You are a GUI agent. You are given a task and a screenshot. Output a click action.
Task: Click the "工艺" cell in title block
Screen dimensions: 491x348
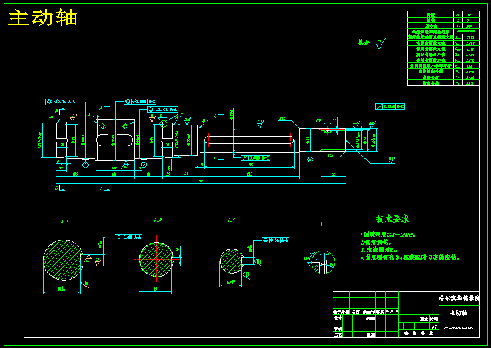[x=338, y=335]
